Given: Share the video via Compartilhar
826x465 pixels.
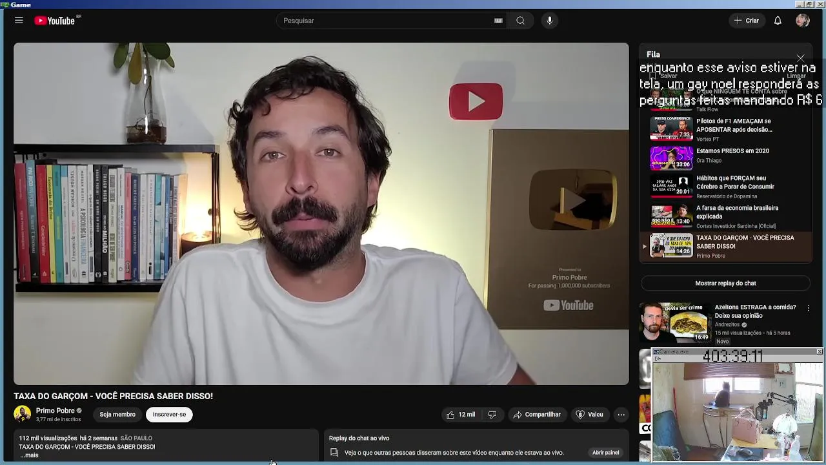Looking at the screenshot, I should pyautogui.click(x=537, y=415).
